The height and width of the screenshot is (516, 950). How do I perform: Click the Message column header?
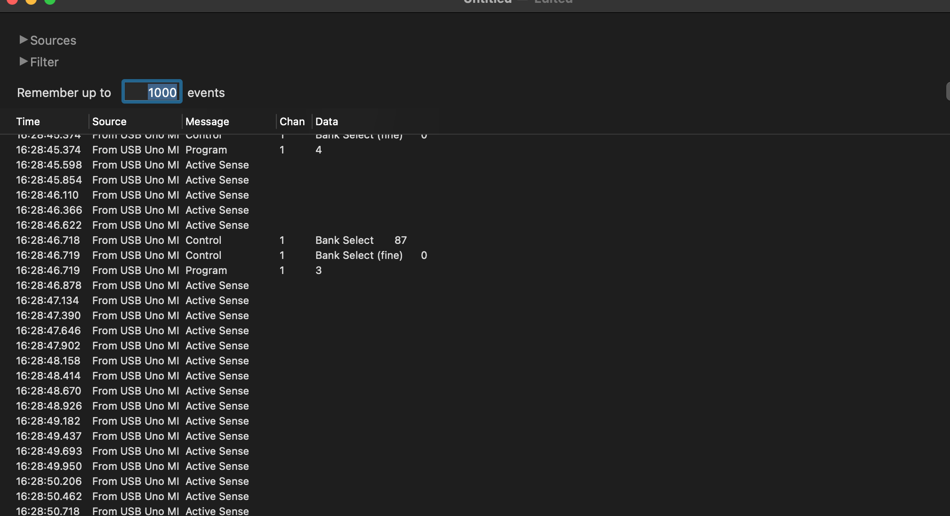click(x=207, y=121)
